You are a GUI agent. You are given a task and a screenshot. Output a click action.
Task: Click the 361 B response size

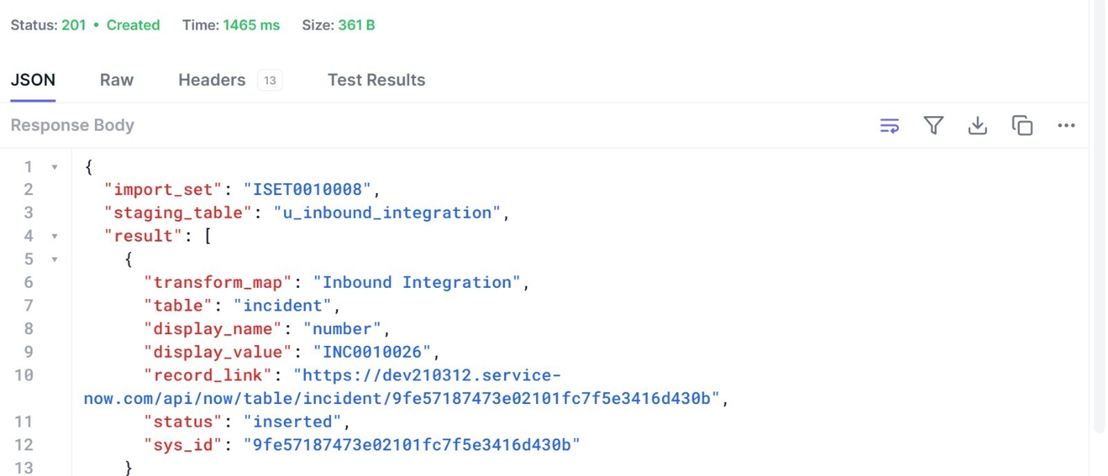click(x=356, y=26)
